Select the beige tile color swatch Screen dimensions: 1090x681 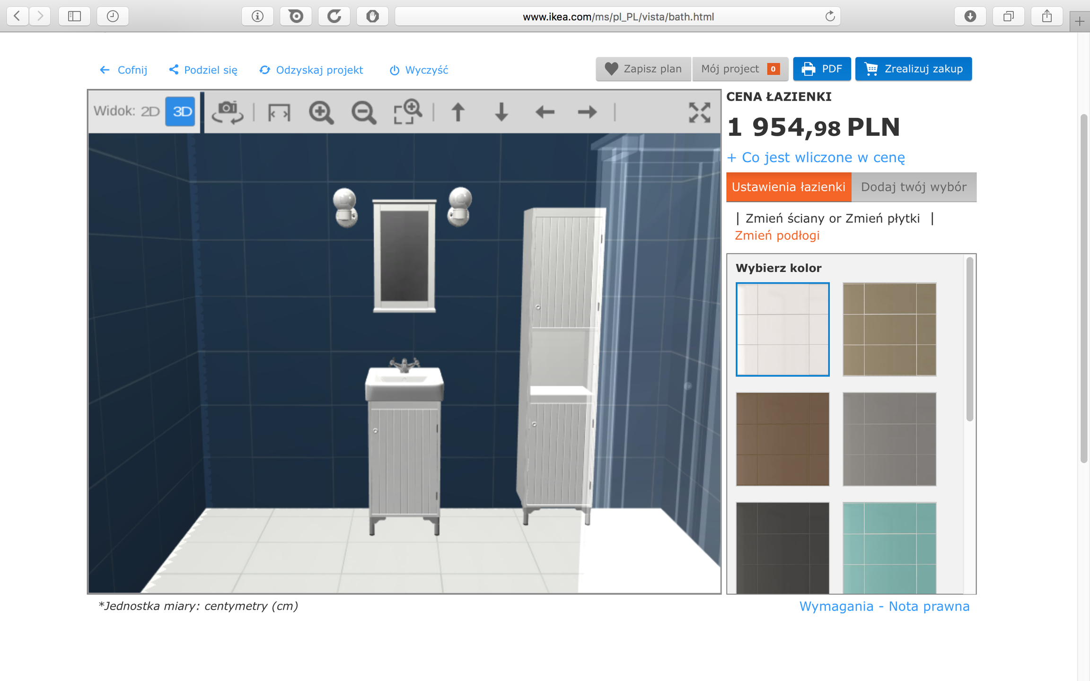click(x=889, y=329)
